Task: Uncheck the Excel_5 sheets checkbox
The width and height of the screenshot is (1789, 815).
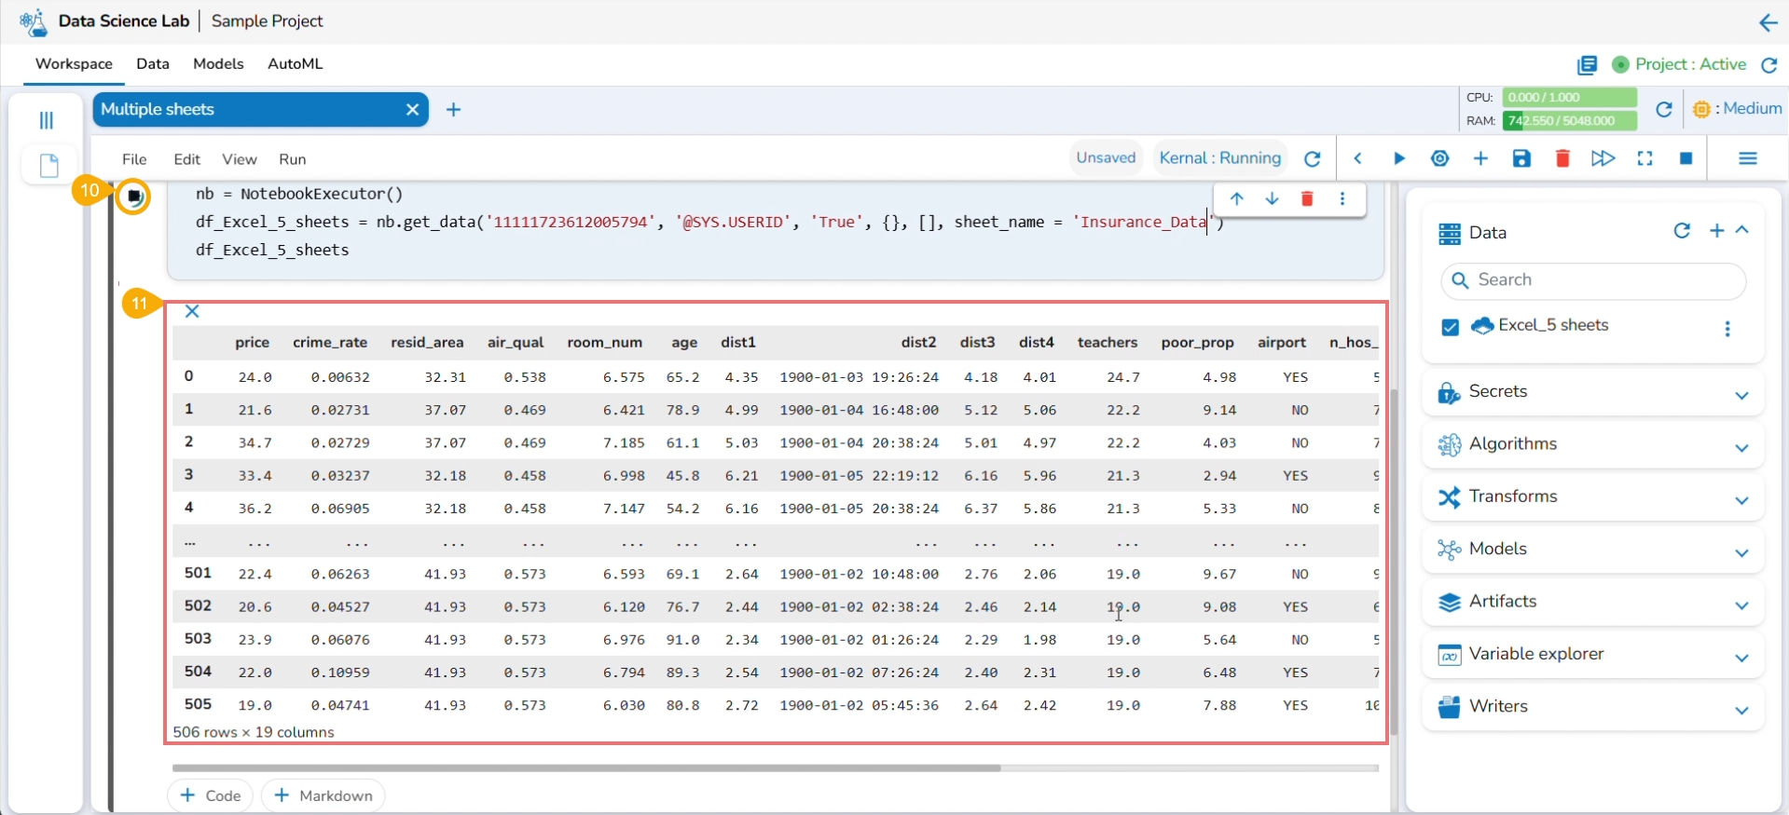Action: (x=1450, y=327)
